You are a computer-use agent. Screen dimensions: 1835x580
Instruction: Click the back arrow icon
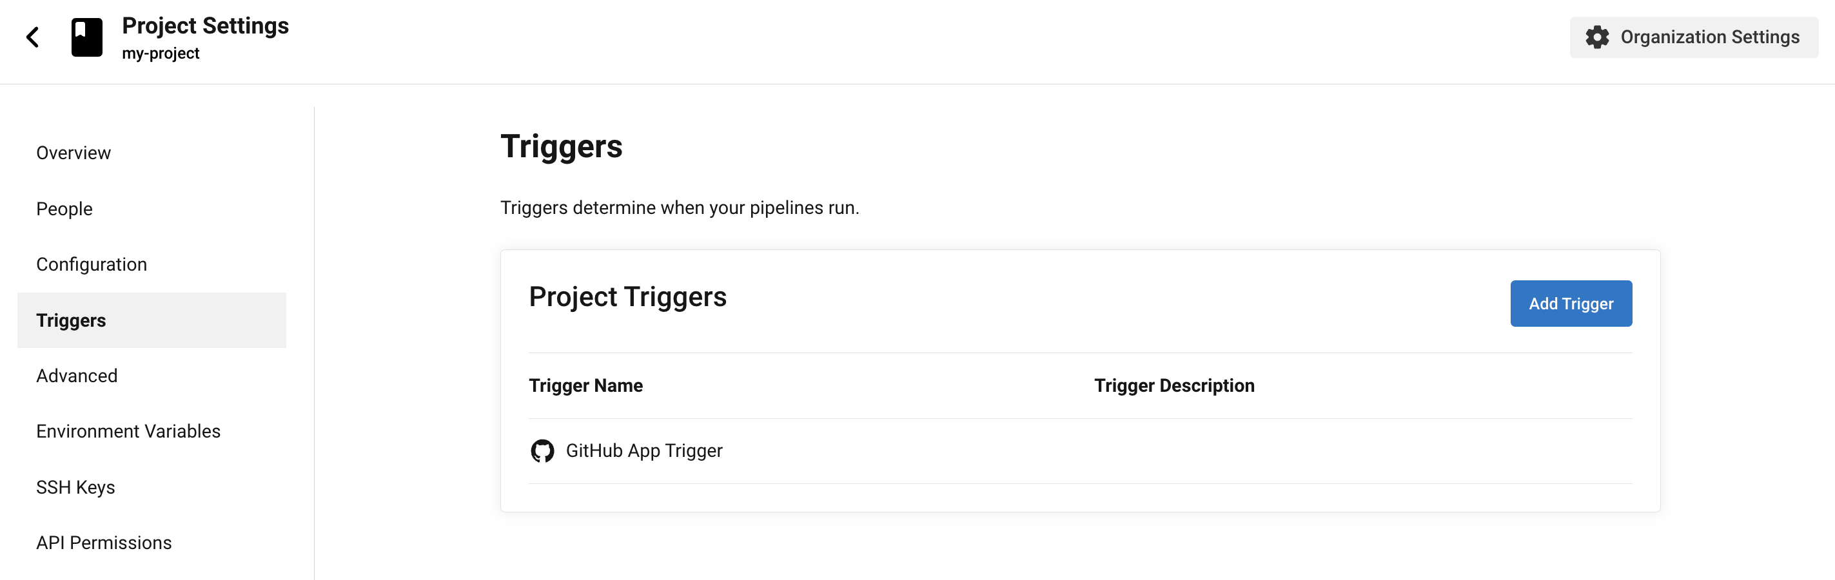33,37
